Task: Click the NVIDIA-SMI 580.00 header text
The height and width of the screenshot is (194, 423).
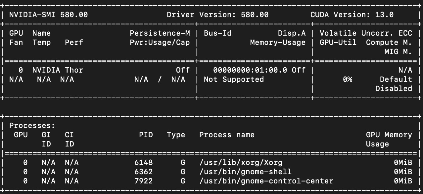Action: click(48, 15)
